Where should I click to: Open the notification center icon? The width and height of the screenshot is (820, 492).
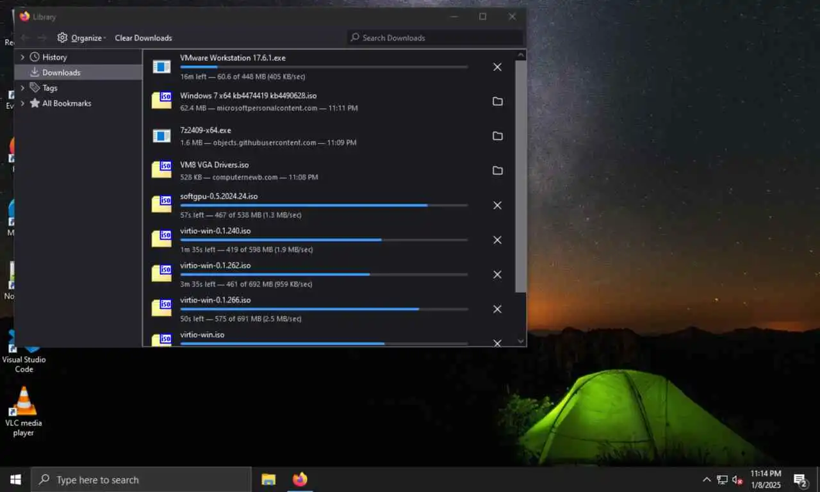(x=800, y=480)
